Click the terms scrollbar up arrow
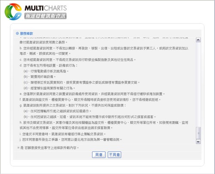215x174 pixels. click(x=198, y=40)
